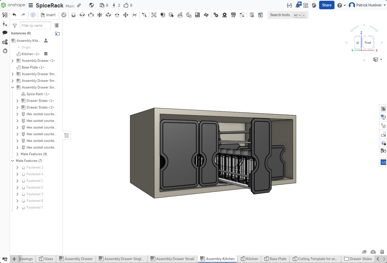Select the Rack and pinion relation tool
The image size is (387, 263).
pos(225,15)
